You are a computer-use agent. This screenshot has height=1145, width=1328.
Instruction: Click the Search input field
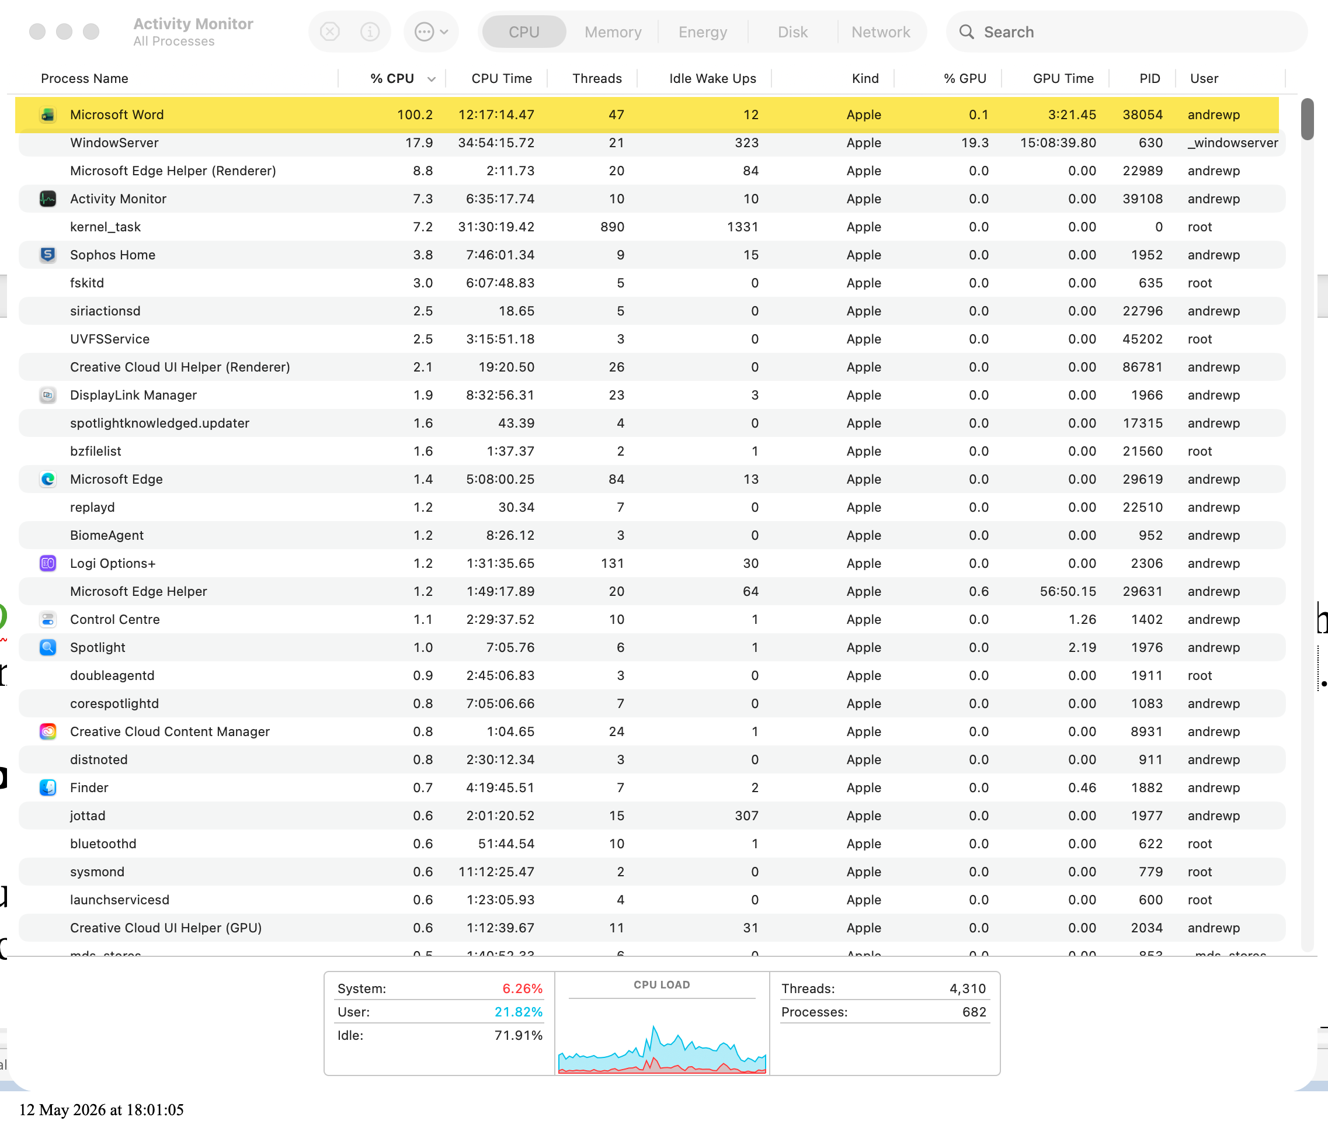coord(1127,32)
